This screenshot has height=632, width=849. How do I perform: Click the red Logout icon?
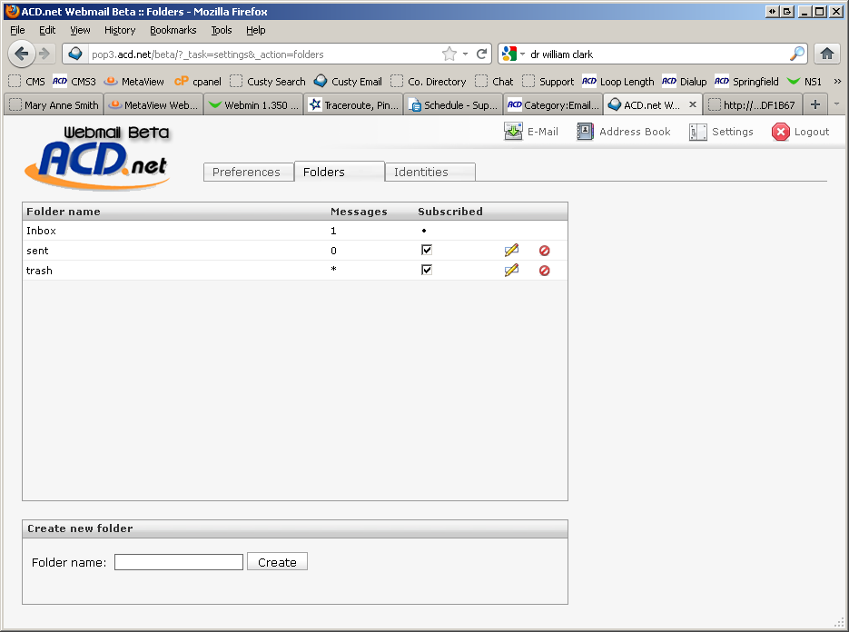tap(780, 132)
